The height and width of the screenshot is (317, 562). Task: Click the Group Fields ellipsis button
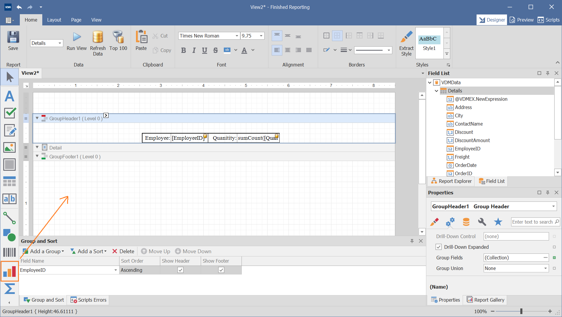click(545, 258)
